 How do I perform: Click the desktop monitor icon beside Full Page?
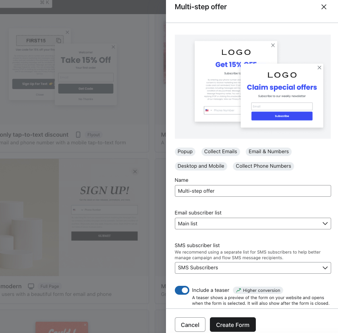coord(31,286)
